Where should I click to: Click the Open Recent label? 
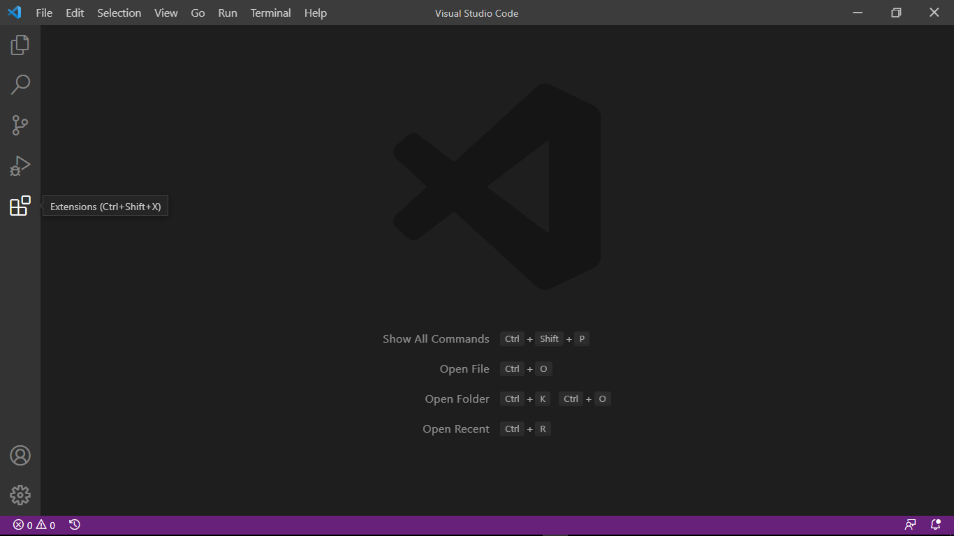456,429
